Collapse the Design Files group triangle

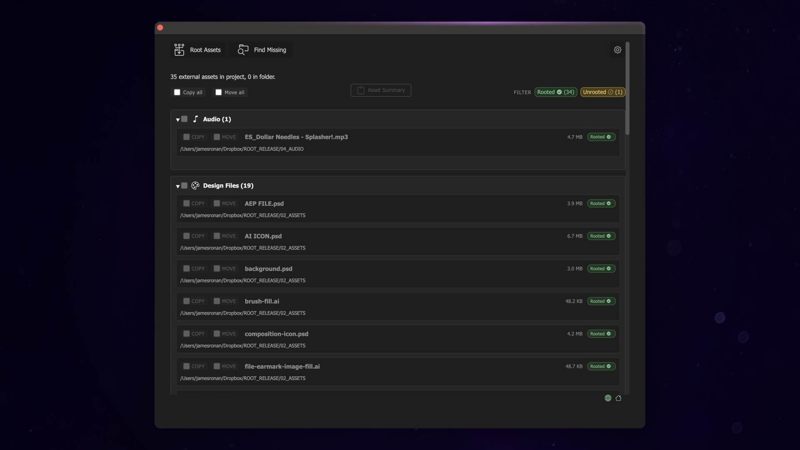[178, 186]
